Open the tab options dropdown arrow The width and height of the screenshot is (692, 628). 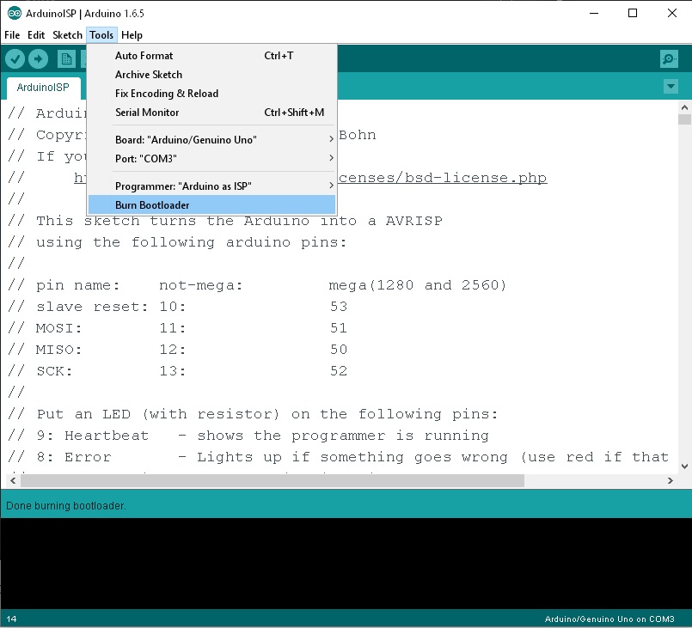pyautogui.click(x=671, y=86)
